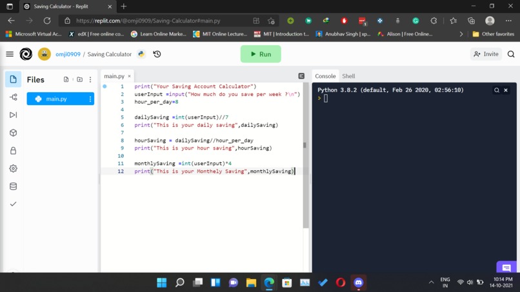The height and width of the screenshot is (292, 520).
Task: Click the console prompt input
Action: pos(326,99)
